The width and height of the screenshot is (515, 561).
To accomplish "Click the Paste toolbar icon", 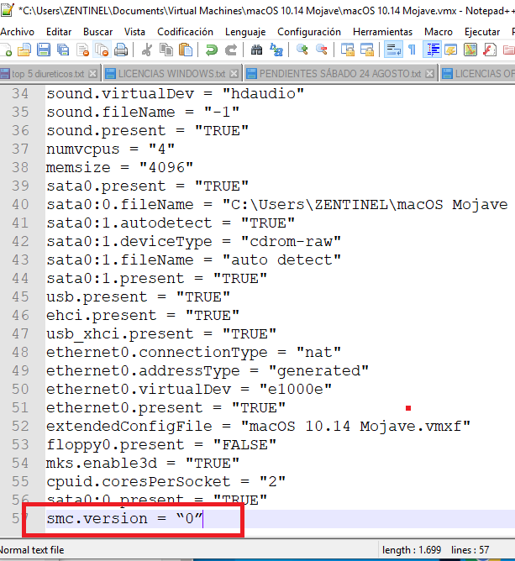I will pyautogui.click(x=183, y=50).
